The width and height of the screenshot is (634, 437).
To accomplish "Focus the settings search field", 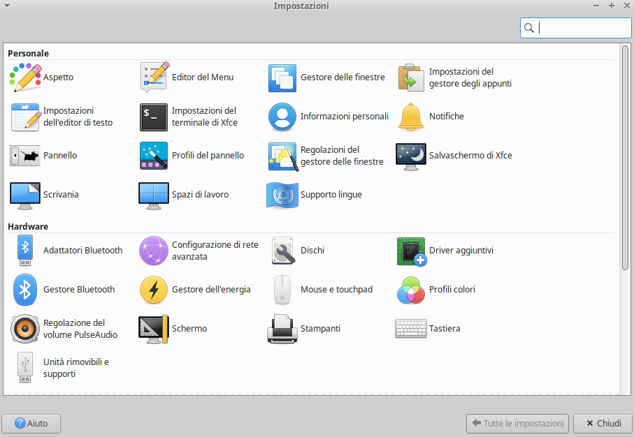I will tap(576, 28).
